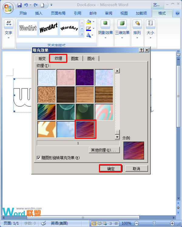Switch to the 纹理 tab in dialog
Screen dimensions: 182x227
coord(58,58)
